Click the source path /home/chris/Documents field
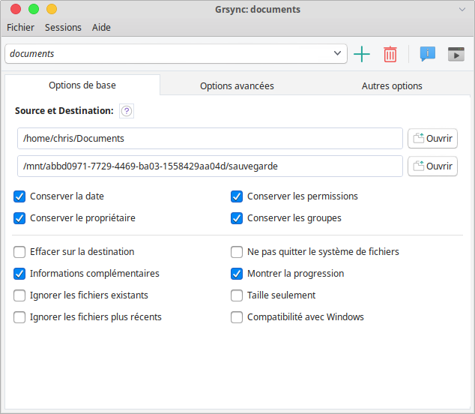 [210, 139]
